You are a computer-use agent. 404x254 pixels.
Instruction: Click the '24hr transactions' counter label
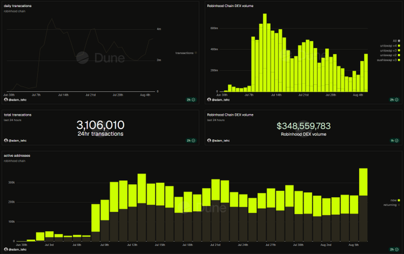(100, 134)
